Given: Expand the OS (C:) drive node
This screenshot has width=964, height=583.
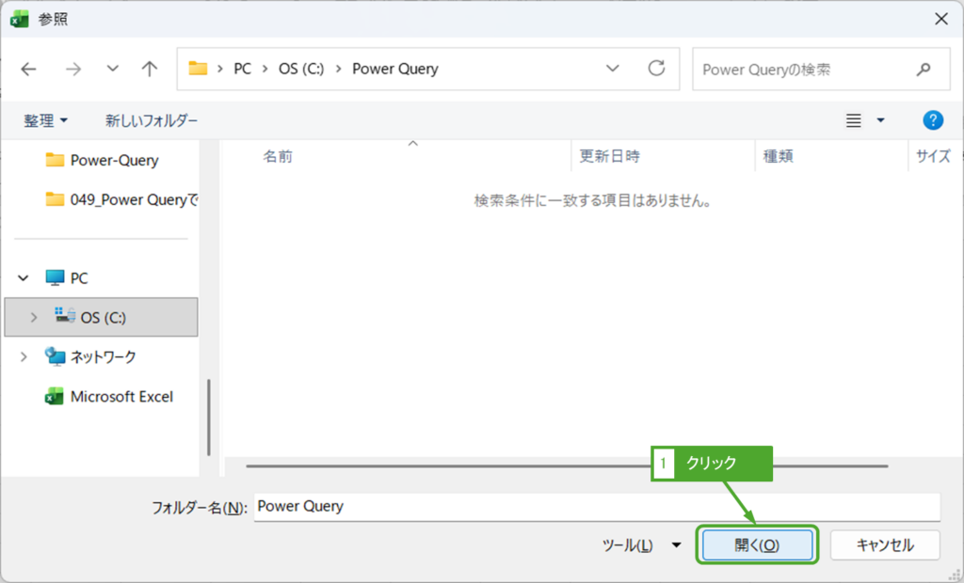Looking at the screenshot, I should (x=34, y=318).
